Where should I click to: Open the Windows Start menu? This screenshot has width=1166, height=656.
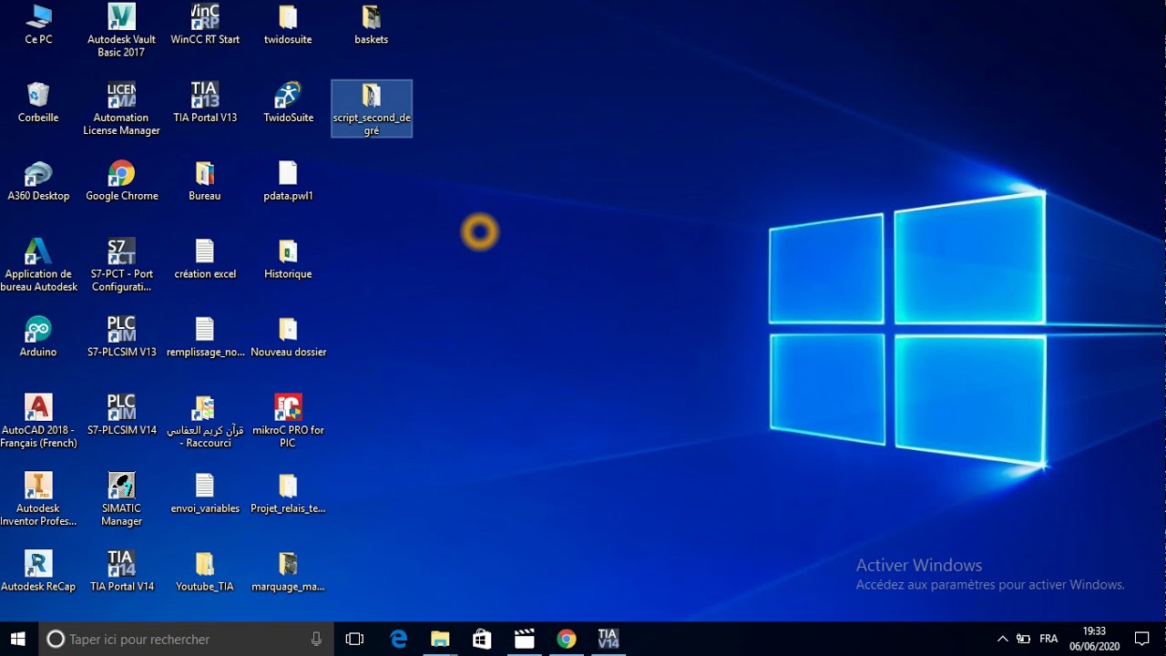pos(18,639)
